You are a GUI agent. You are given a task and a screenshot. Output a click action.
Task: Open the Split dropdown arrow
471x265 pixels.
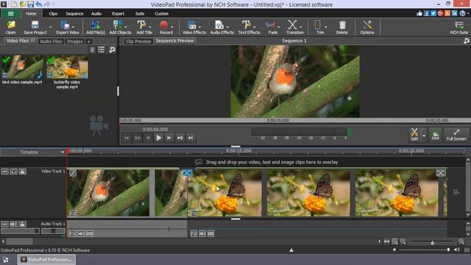[424, 135]
